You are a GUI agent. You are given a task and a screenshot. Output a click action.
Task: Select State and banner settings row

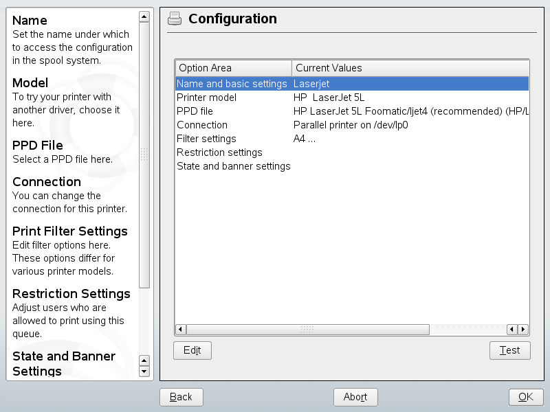[234, 166]
